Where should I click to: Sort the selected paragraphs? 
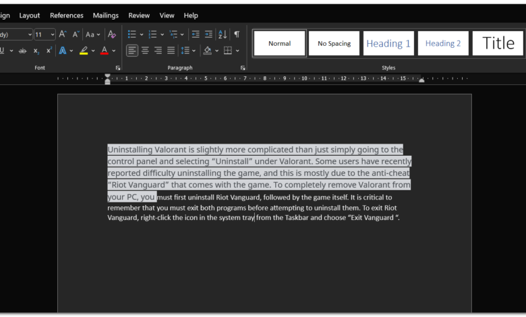[x=223, y=34]
